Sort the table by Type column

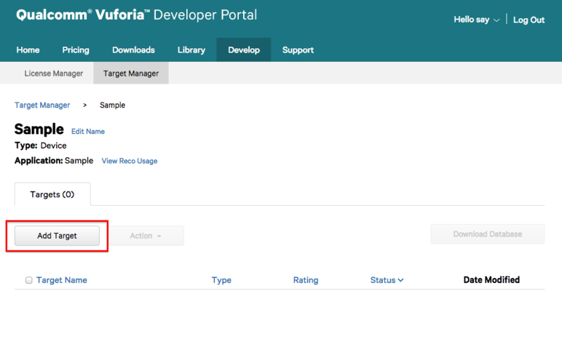(x=221, y=280)
